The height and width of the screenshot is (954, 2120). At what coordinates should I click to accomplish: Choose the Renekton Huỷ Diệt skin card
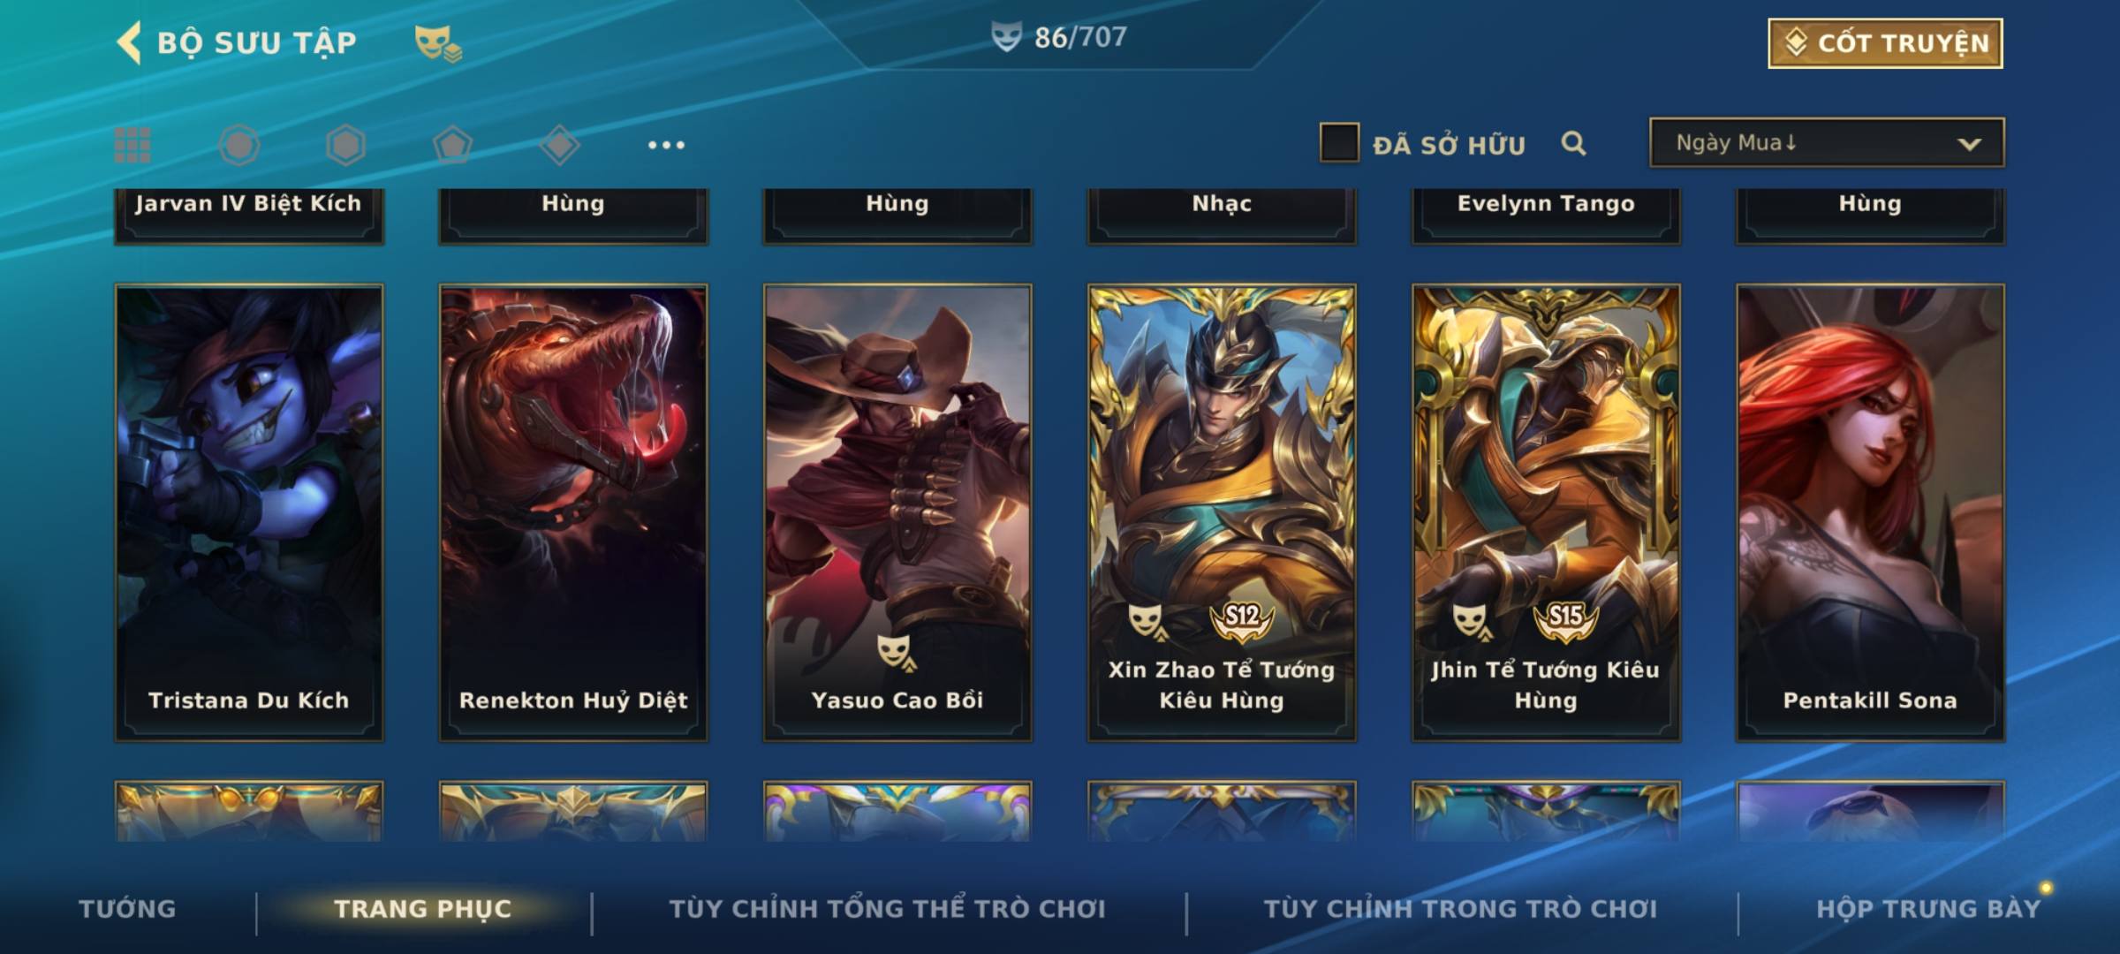pos(573,512)
